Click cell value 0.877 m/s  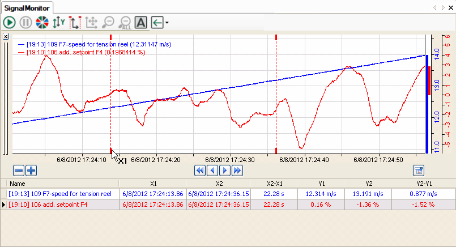click(x=423, y=194)
